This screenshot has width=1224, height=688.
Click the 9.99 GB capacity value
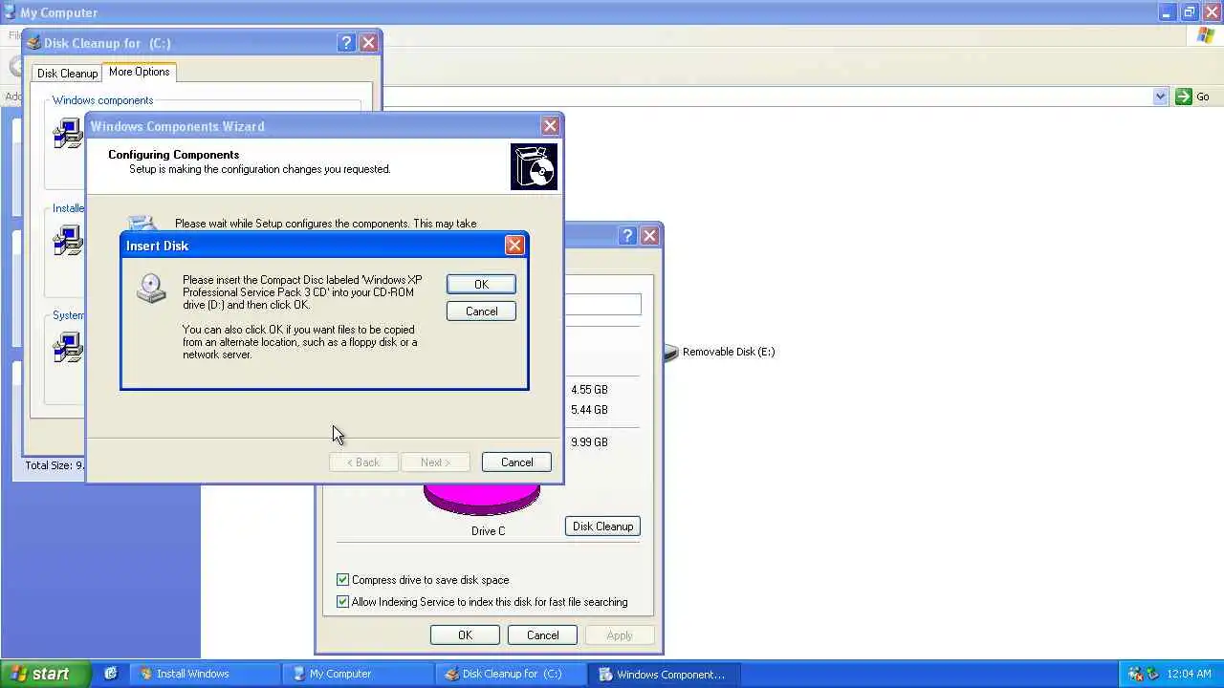(589, 442)
